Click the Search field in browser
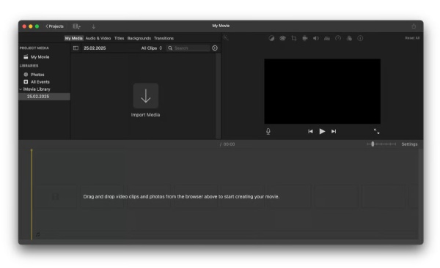 [188, 48]
